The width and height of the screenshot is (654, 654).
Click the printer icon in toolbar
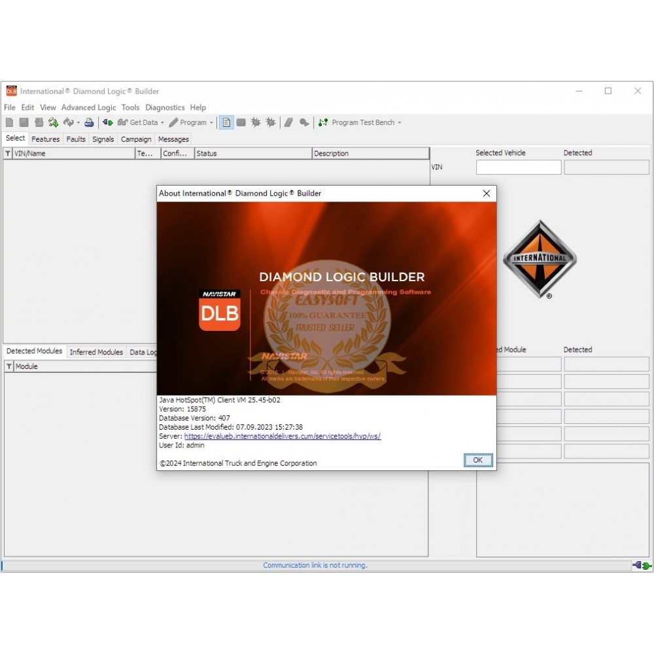89,122
